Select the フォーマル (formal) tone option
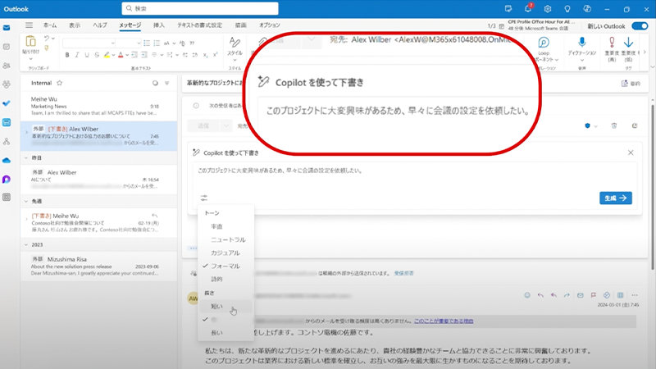 click(225, 266)
